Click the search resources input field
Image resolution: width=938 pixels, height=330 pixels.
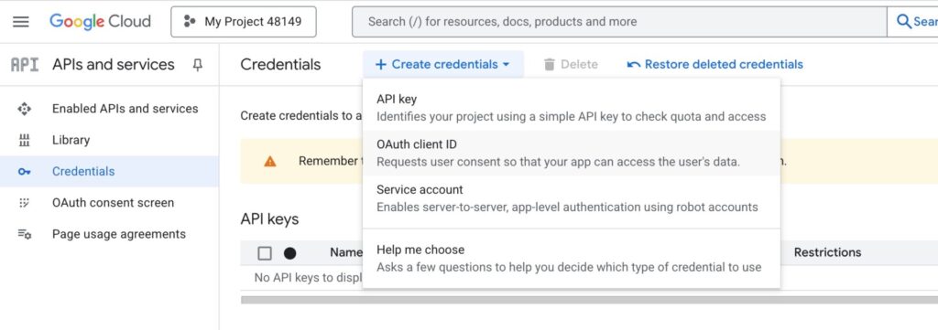619,22
